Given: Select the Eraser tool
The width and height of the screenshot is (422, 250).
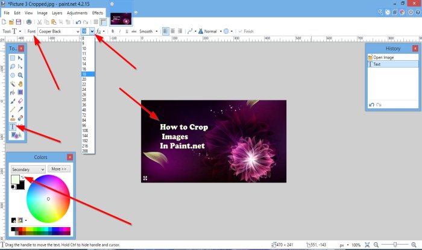Looking at the screenshot, I should [x=20, y=101].
